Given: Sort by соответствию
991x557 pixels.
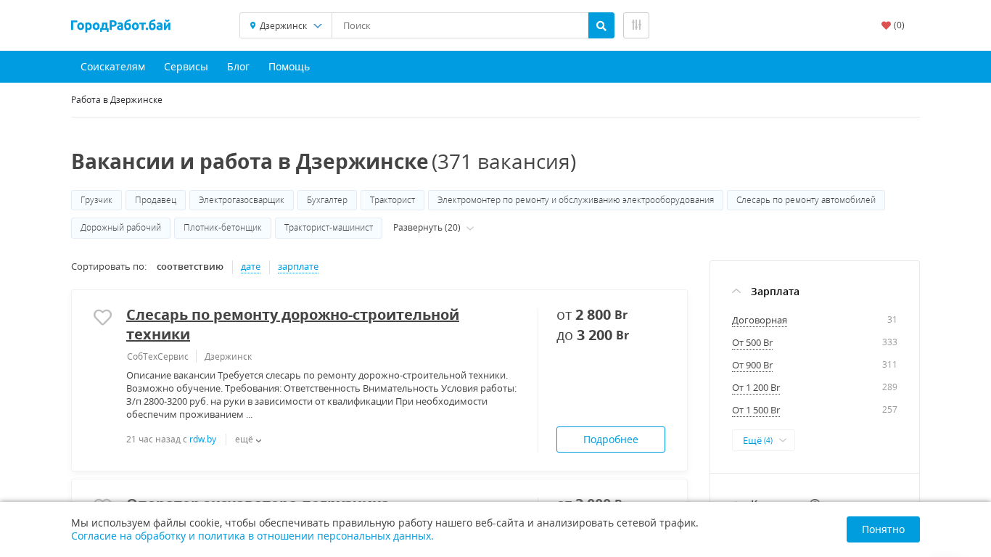Looking at the screenshot, I should point(190,267).
